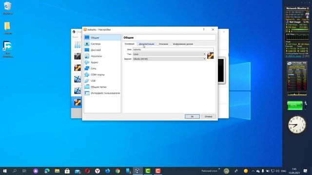The height and width of the screenshot is (175, 312).
Task: Open Task View from the taskbar
Action: [24, 171]
